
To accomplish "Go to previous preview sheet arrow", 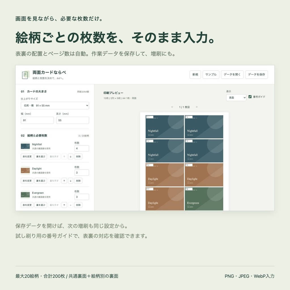I will click(172, 107).
